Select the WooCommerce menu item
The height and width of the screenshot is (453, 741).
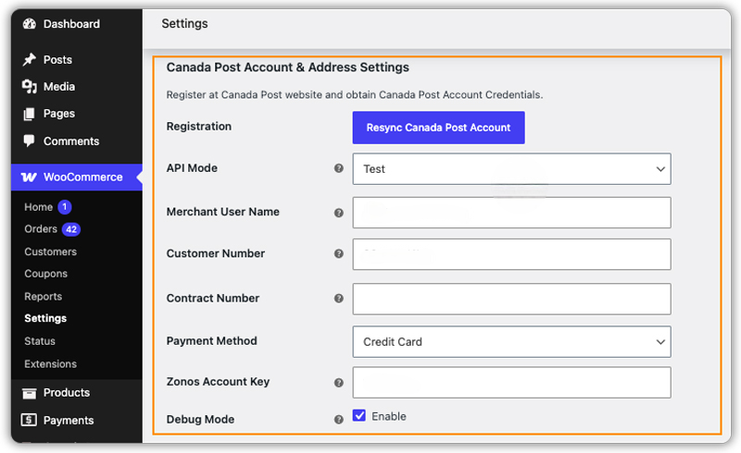77,177
